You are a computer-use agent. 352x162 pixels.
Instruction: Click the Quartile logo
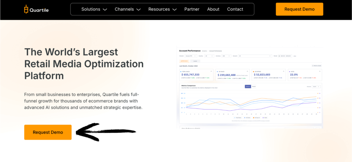[36, 9]
